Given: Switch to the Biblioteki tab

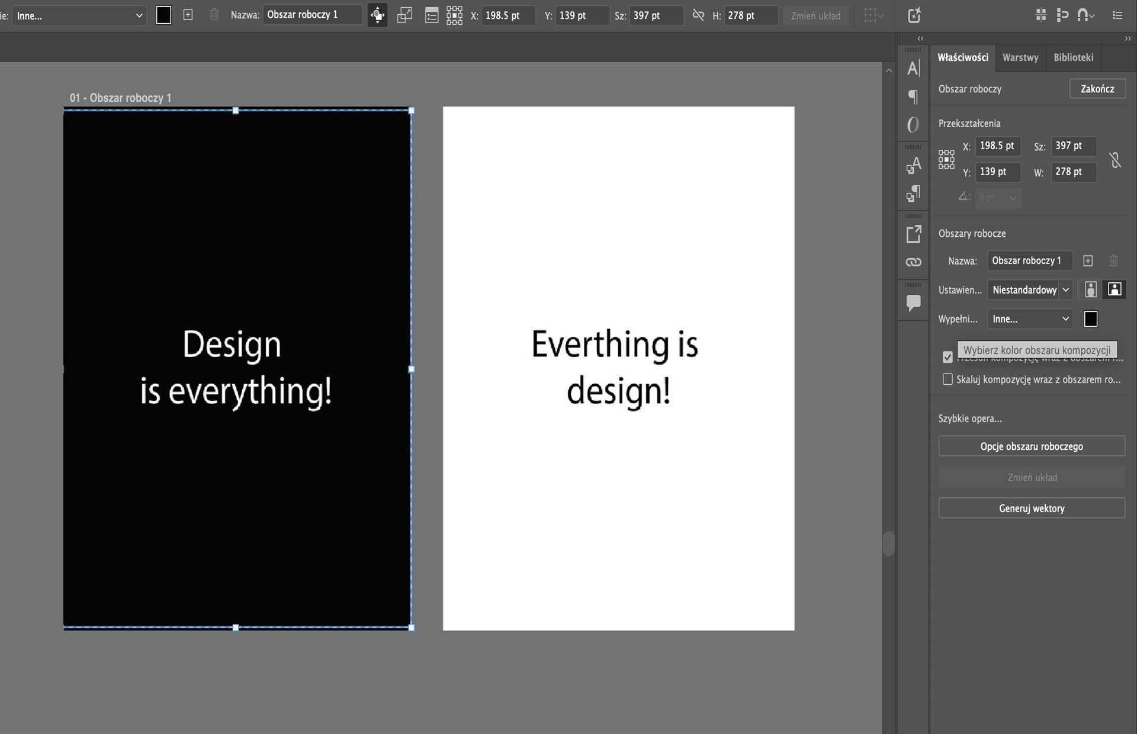Looking at the screenshot, I should 1073,57.
